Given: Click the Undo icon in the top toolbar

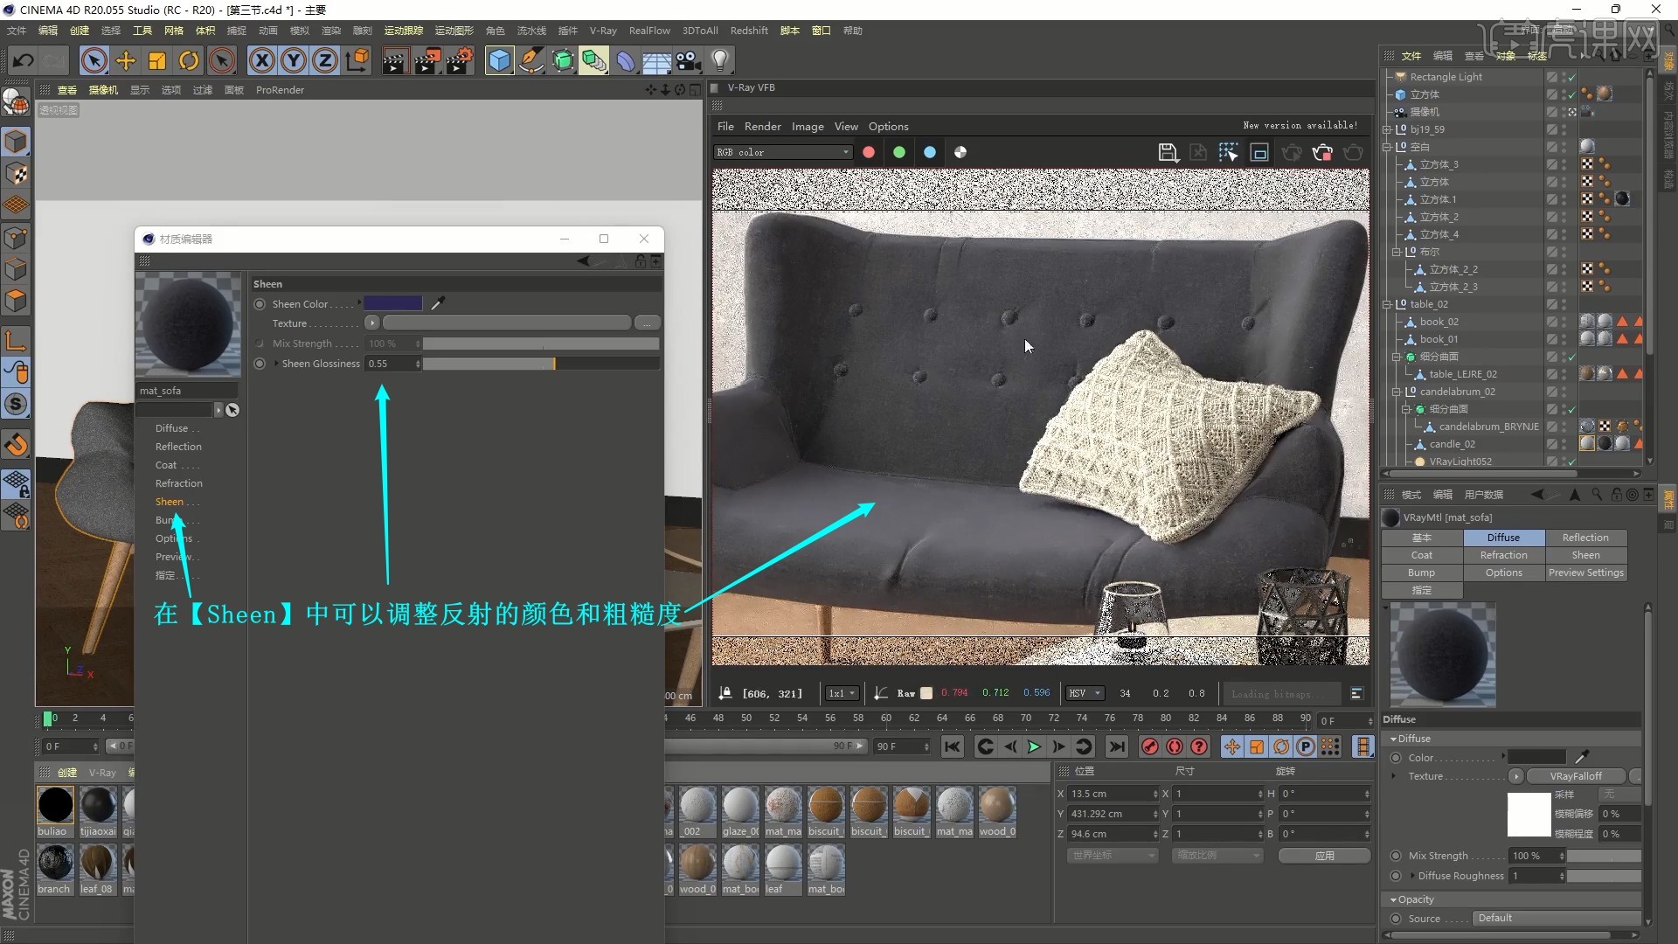Looking at the screenshot, I should (23, 60).
